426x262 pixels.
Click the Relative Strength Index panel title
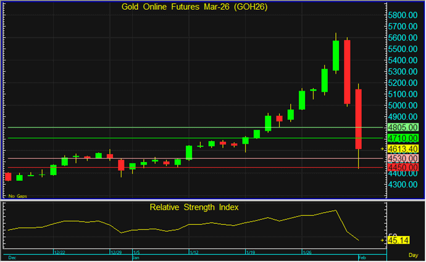(x=194, y=207)
